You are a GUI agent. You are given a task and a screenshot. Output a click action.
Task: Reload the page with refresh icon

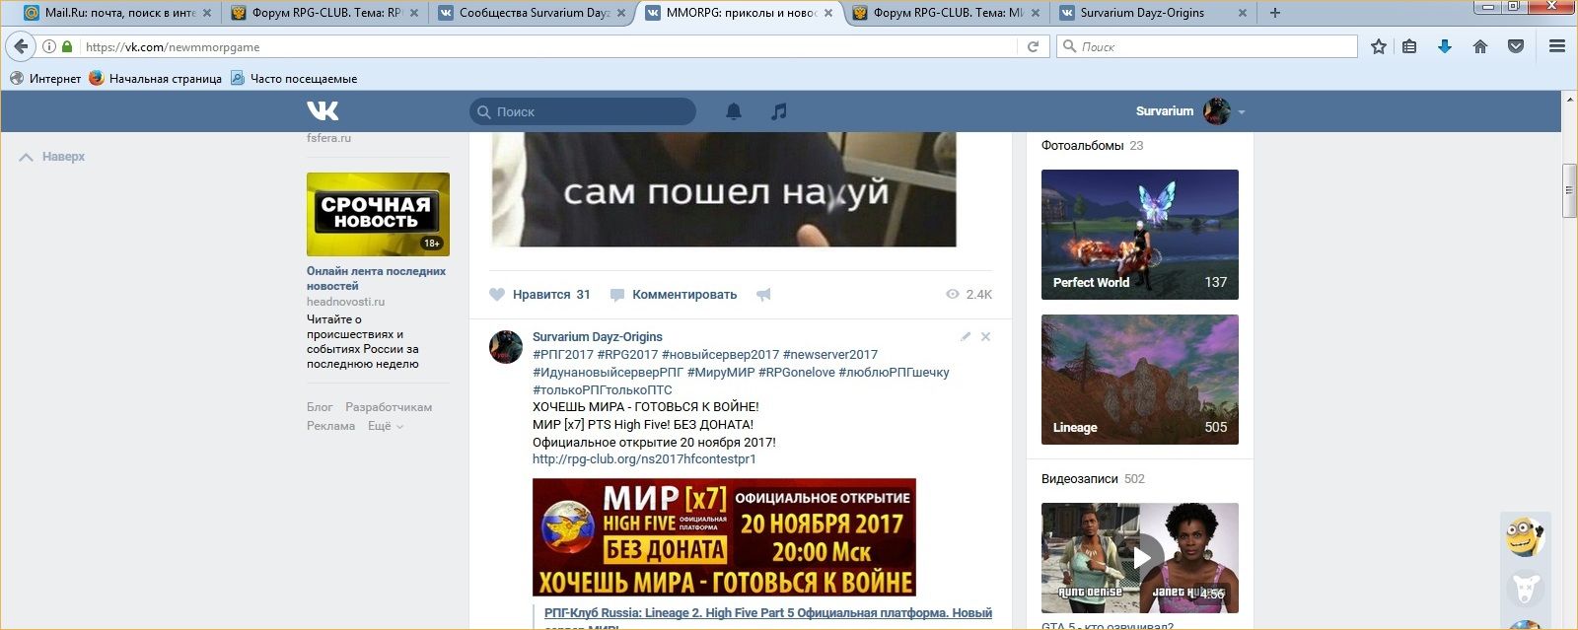1033,46
